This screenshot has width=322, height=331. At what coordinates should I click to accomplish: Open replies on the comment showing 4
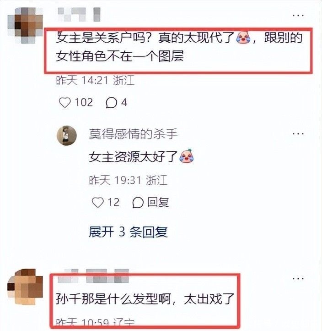pos(112,103)
